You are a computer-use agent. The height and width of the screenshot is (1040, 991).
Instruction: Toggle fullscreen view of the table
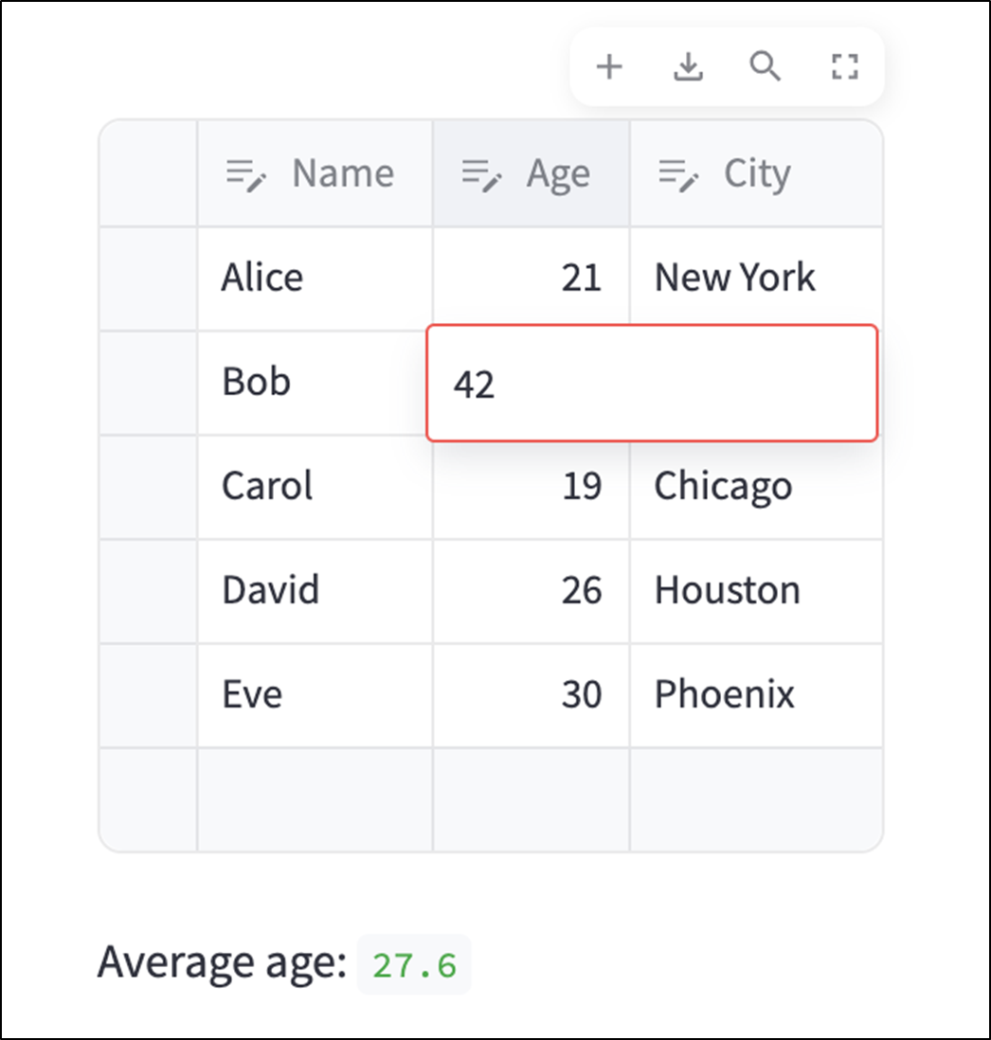(843, 67)
